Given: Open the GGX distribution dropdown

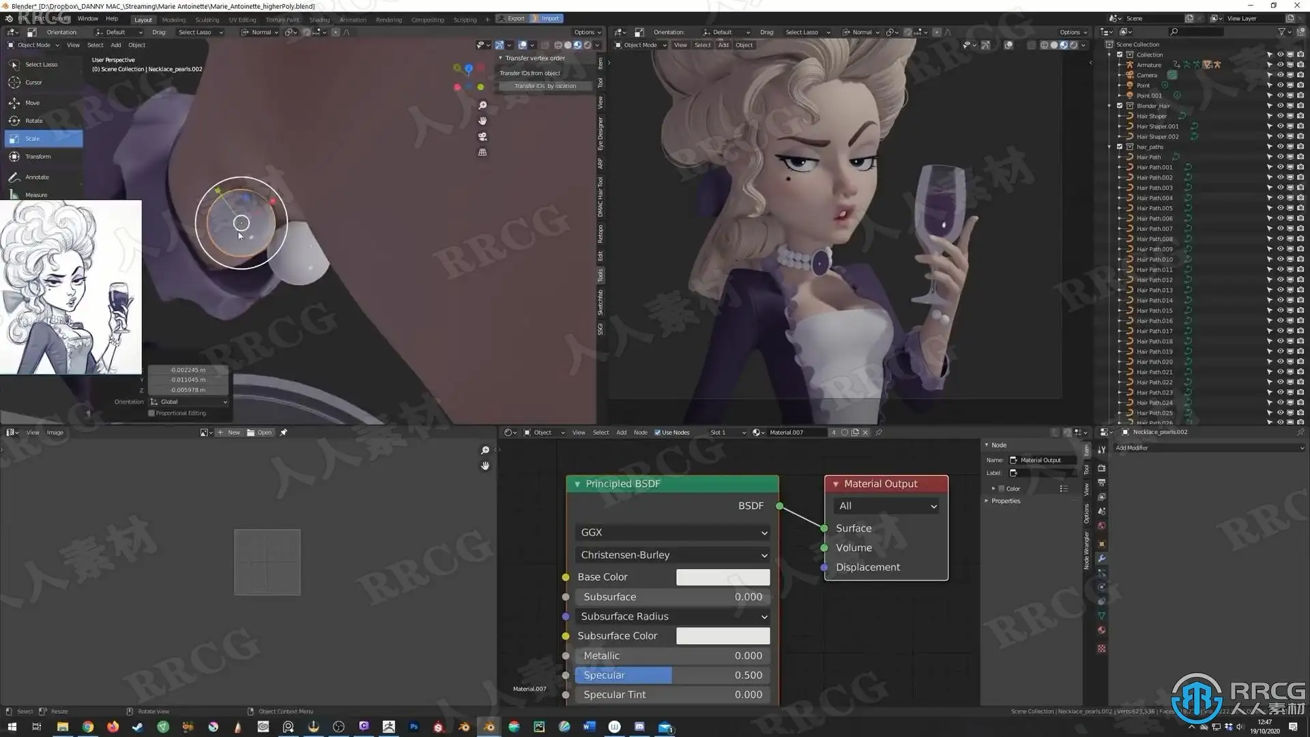Looking at the screenshot, I should (673, 532).
